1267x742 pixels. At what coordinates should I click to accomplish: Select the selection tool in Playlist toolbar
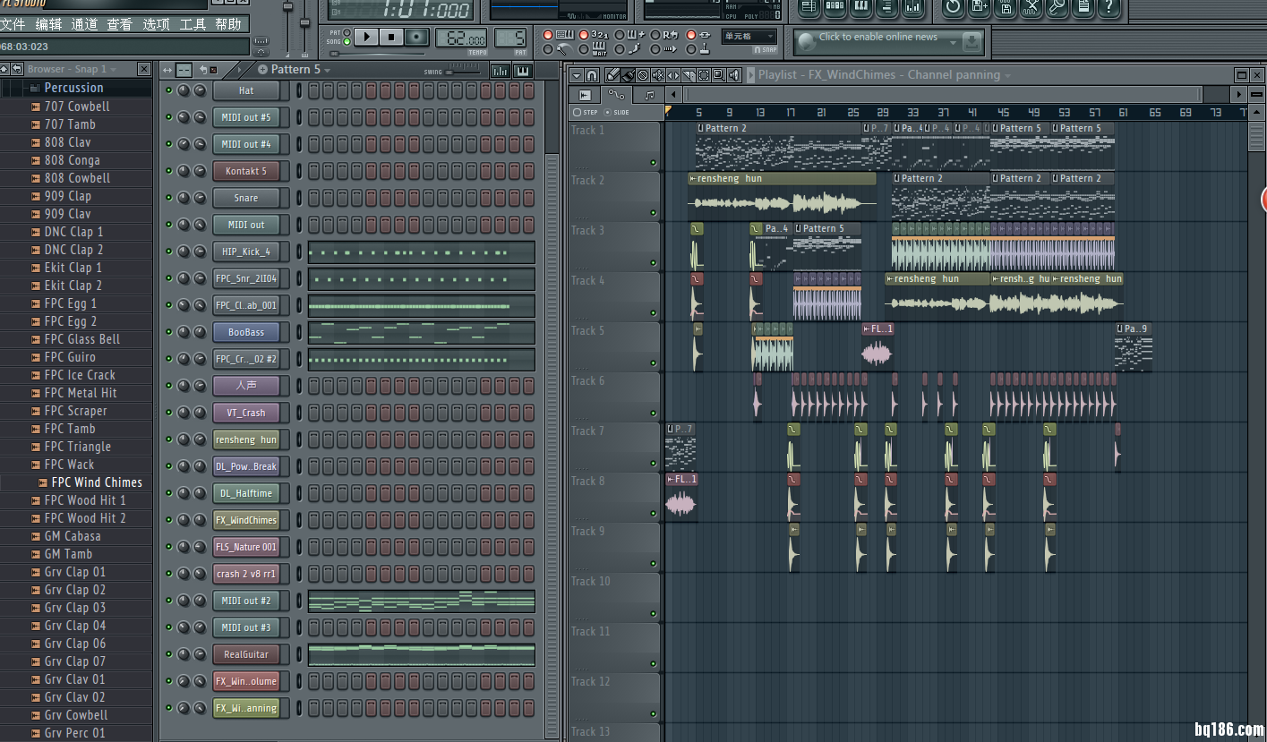coord(704,74)
